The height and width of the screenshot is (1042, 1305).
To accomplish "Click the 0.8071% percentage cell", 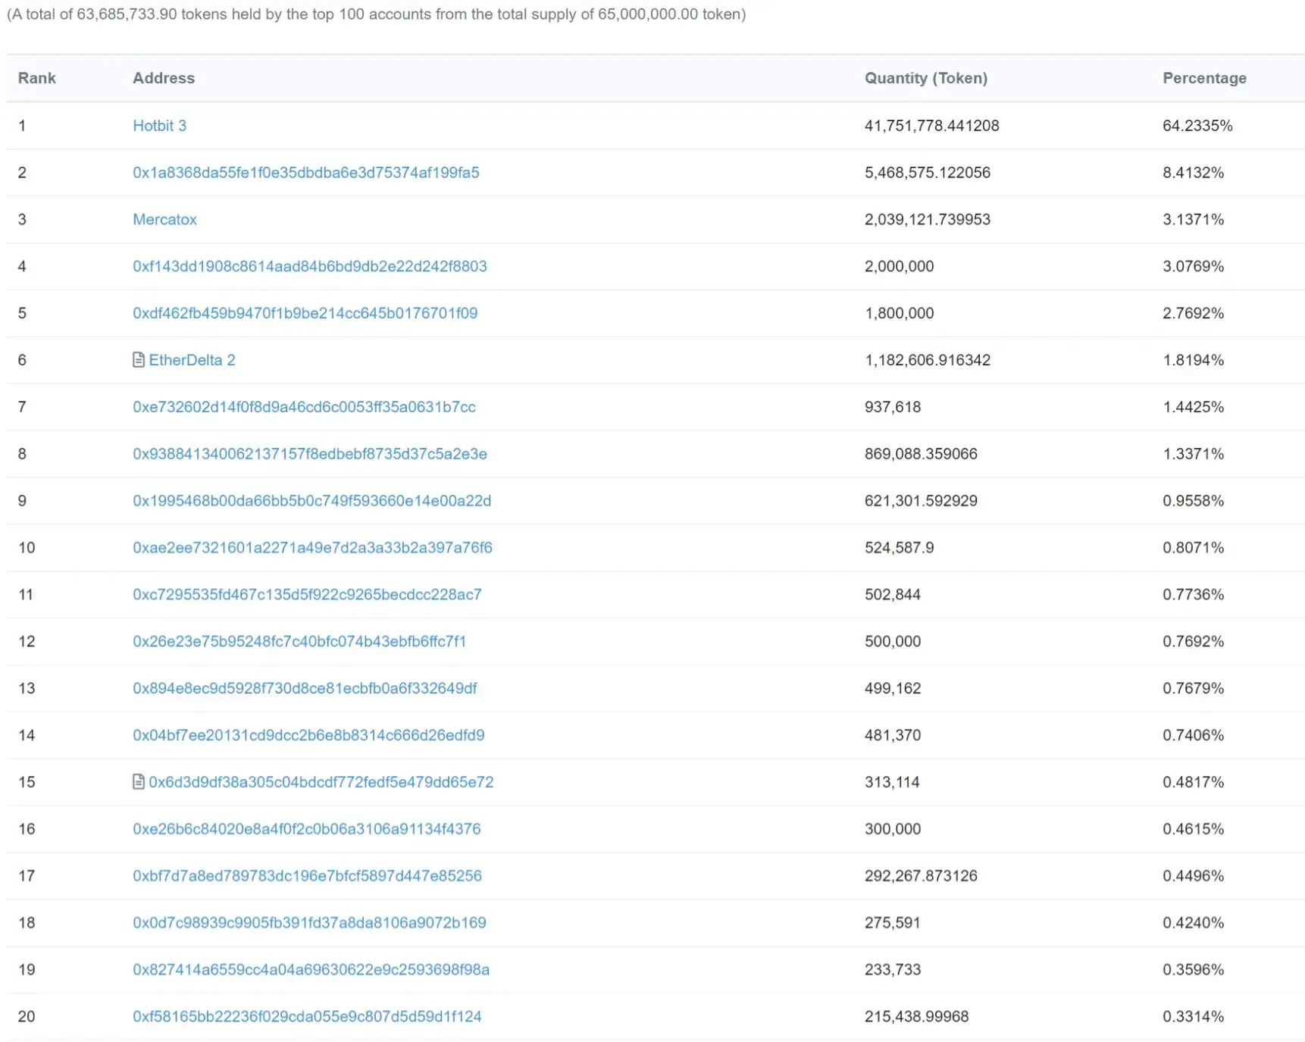I will point(1194,548).
